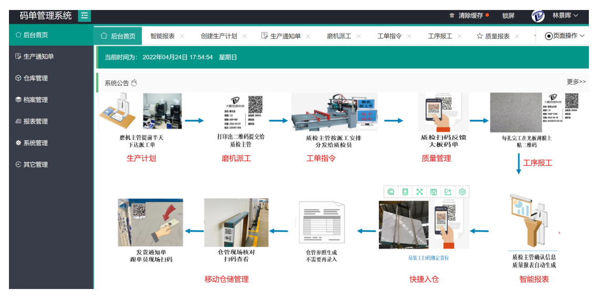Switch to the 质量报表 tab

pos(493,36)
